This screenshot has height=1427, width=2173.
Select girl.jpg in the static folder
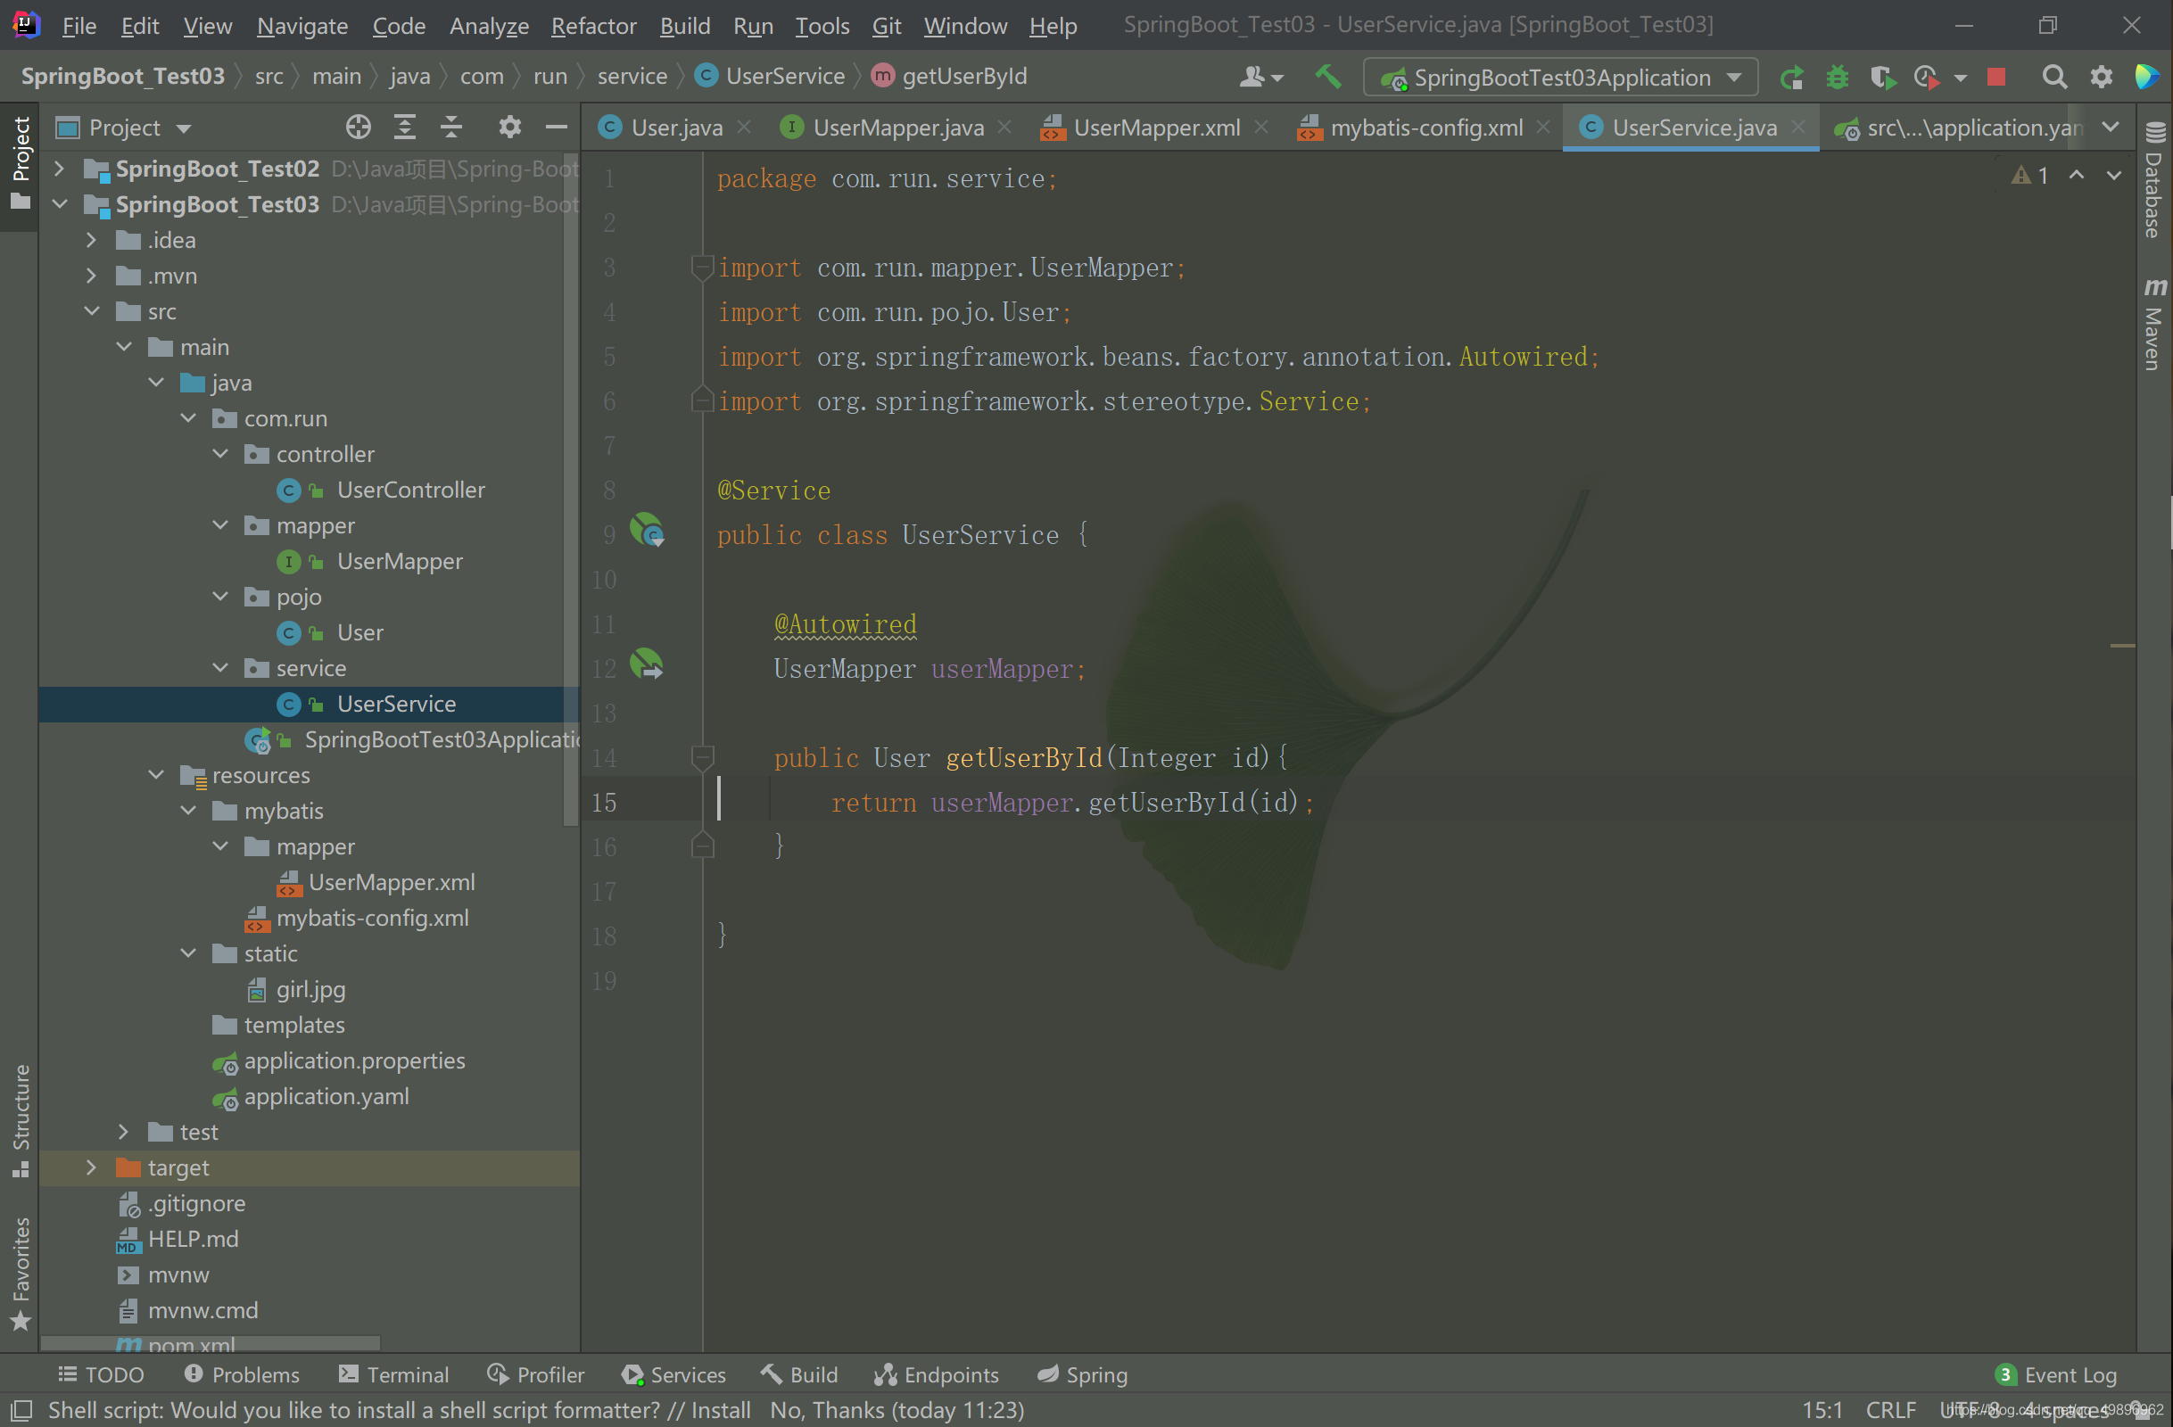click(x=310, y=989)
